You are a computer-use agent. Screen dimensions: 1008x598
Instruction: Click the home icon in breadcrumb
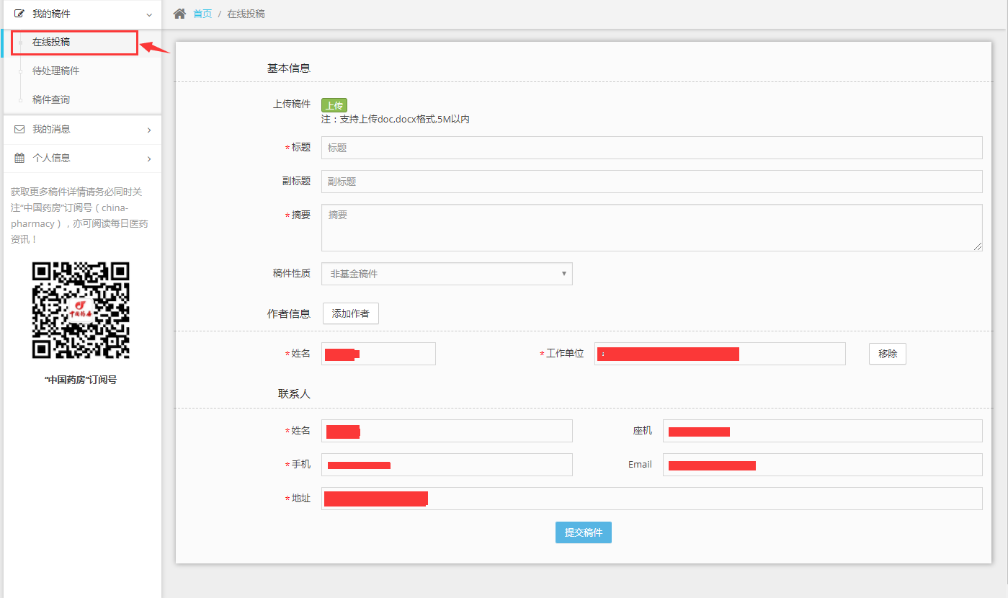[179, 14]
